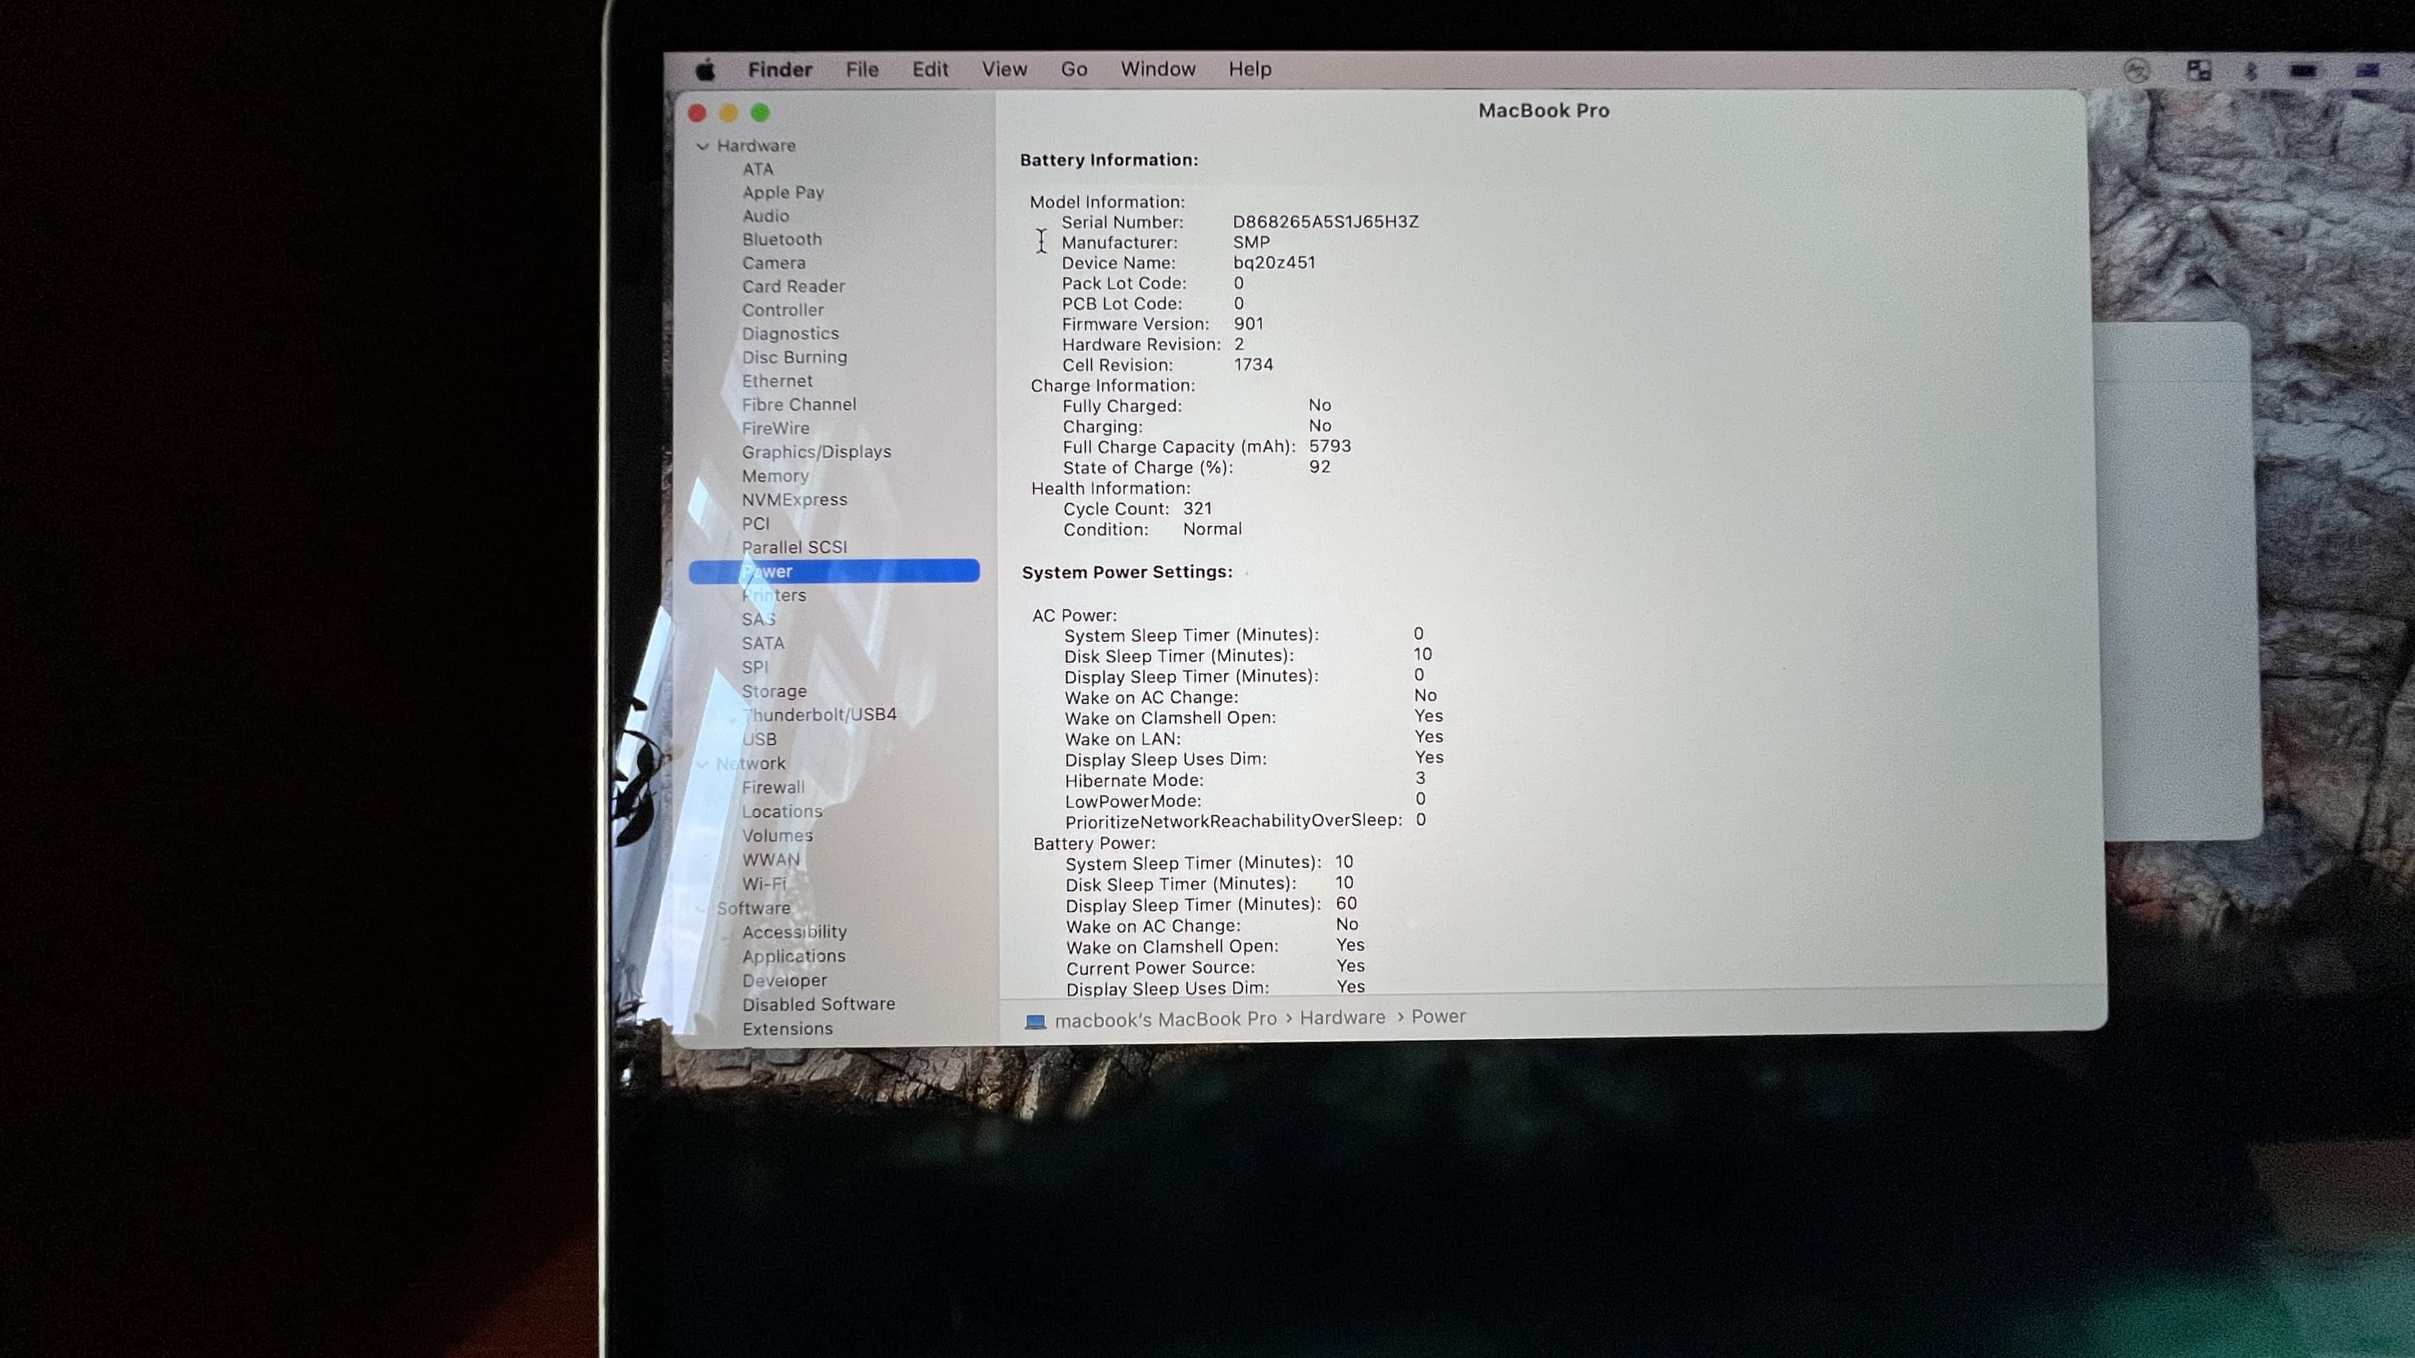Click the Bluetooth status icon in menu bar
Viewport: 2415px width, 1358px height.
coord(2251,71)
